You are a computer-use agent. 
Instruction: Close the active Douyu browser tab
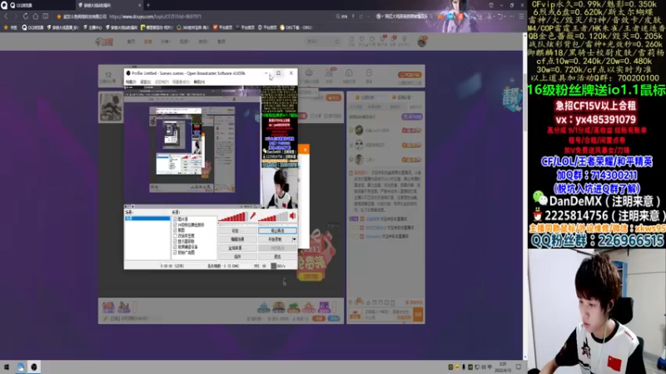point(139,5)
